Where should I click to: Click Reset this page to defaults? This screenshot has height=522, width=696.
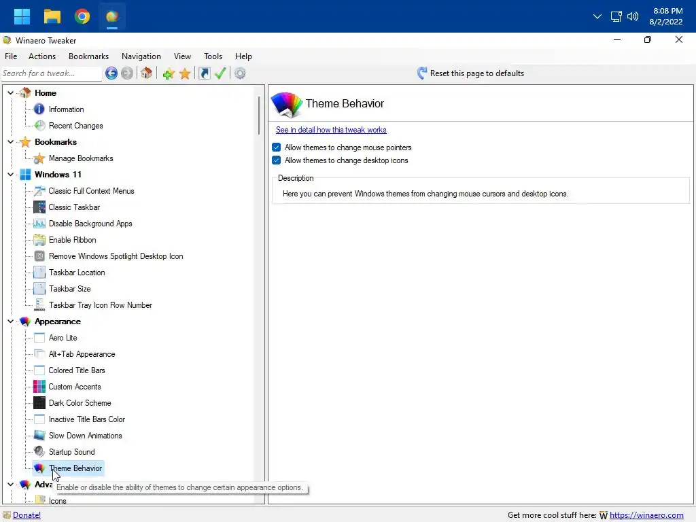[x=470, y=73]
